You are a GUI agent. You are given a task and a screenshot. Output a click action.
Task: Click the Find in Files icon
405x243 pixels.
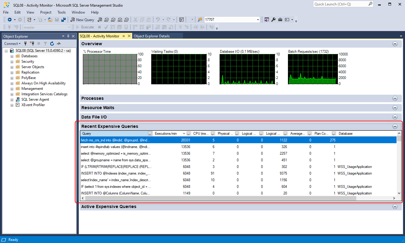coord(200,20)
